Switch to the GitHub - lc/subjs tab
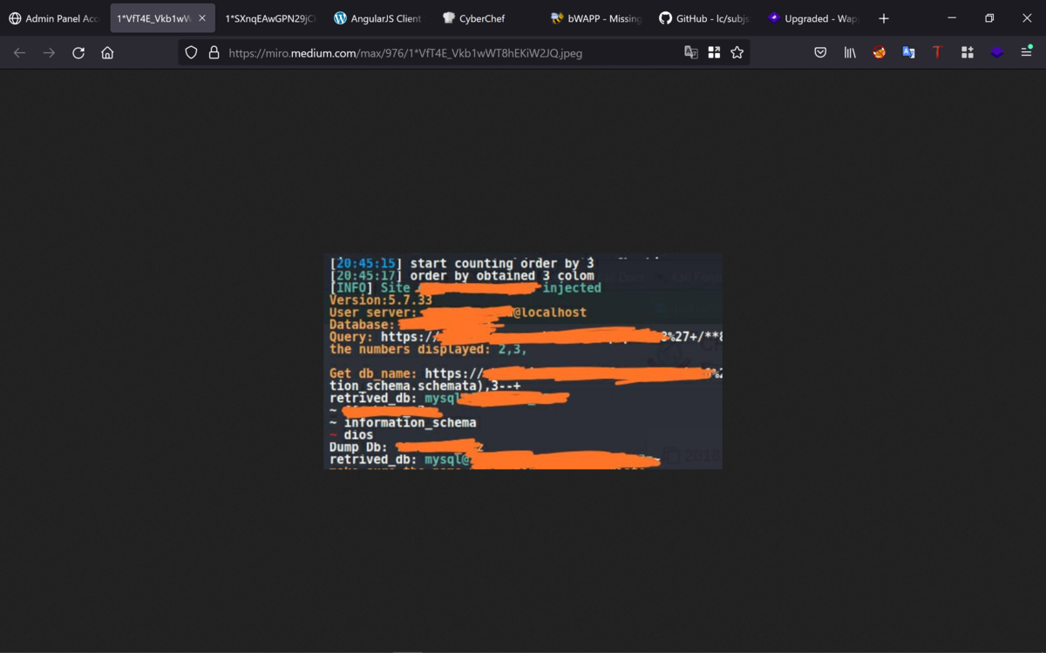This screenshot has height=653, width=1046. tap(704, 18)
